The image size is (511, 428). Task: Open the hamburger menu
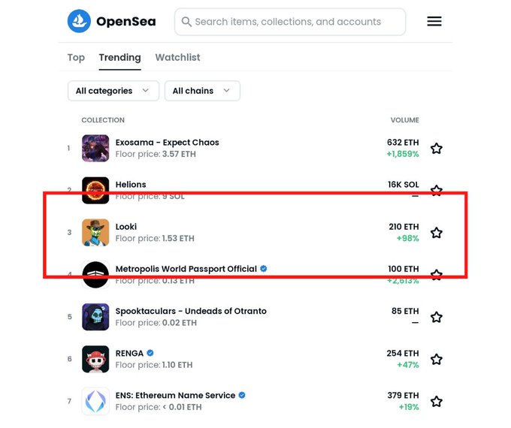click(434, 21)
